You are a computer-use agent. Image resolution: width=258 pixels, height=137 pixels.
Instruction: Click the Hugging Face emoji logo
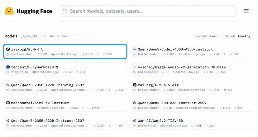(x=9, y=11)
